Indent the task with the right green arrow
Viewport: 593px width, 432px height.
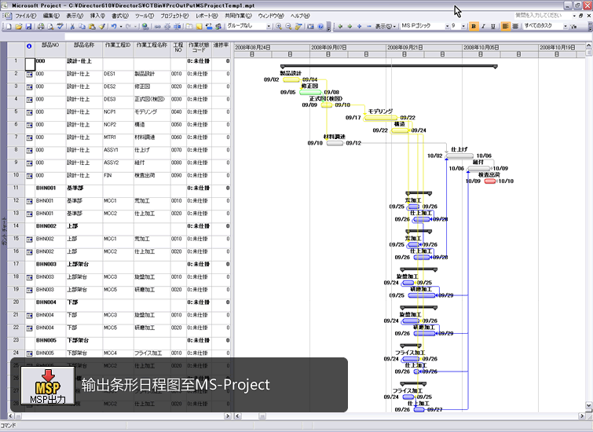click(350, 27)
